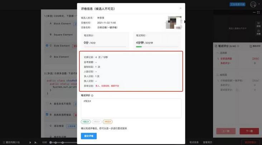The height and width of the screenshot is (145, 262).
Task: Select the 全部选择题 item in score panel
Action: [x=226, y=59]
